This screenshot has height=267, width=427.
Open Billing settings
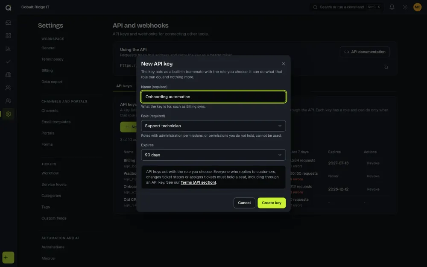coord(47,70)
